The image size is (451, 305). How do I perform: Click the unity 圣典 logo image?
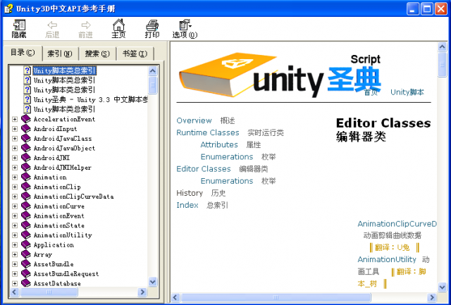[280, 75]
